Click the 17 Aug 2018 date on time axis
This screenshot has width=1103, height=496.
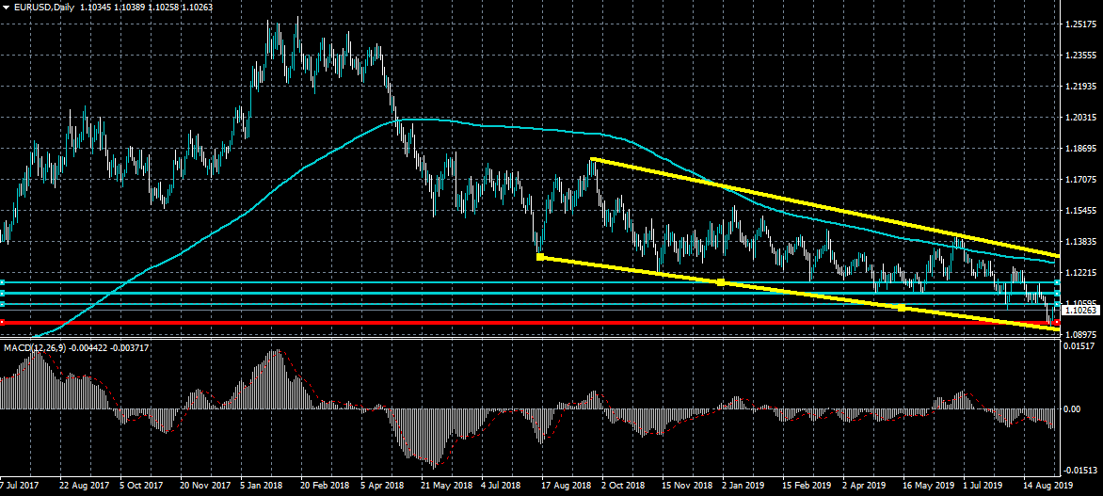(568, 488)
